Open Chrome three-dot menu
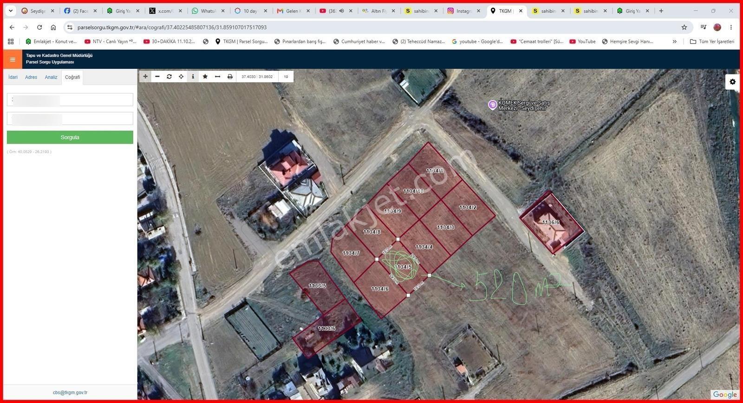 pos(731,27)
